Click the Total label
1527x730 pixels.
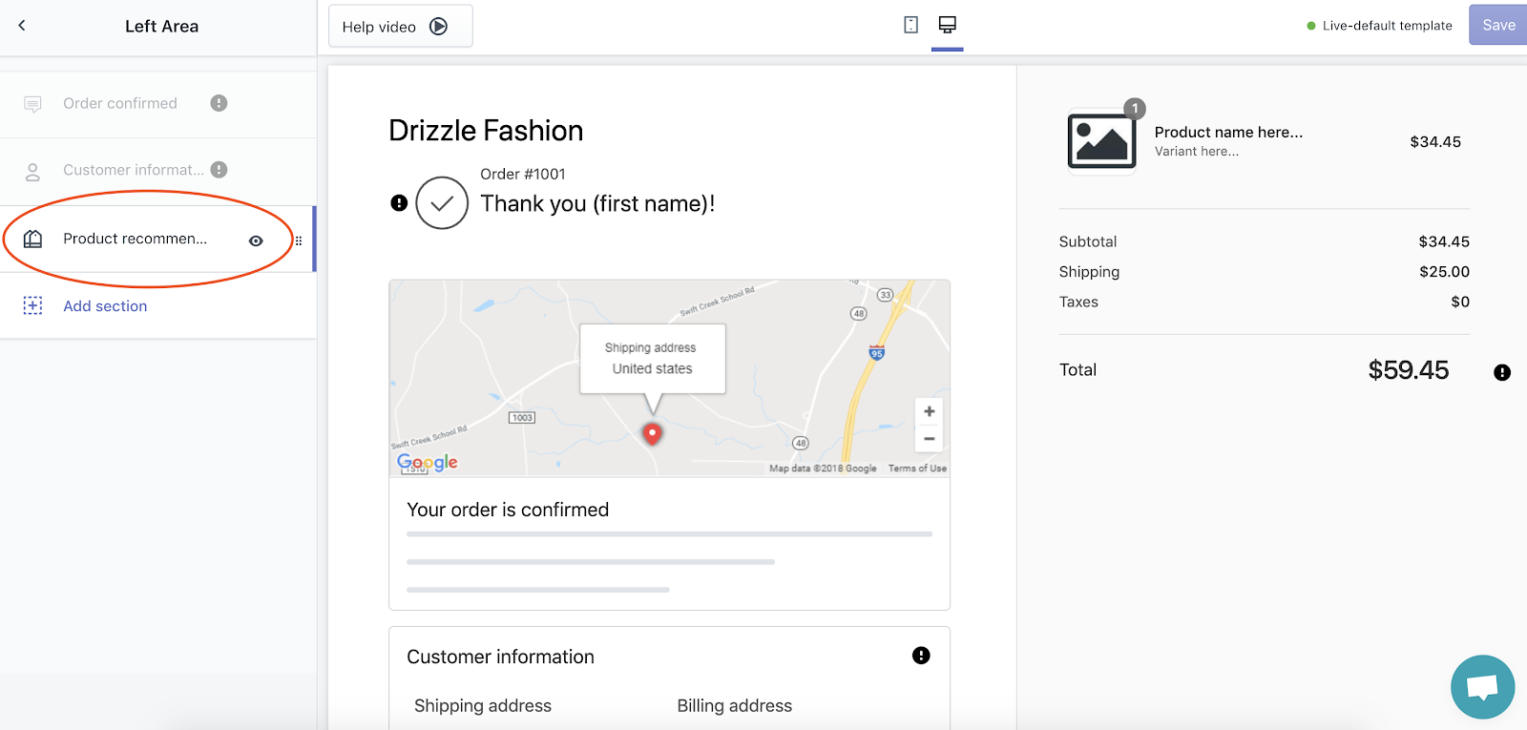(x=1077, y=370)
